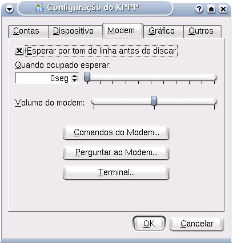Uncheck Esperar por tom de linha antes de discar
The image size is (233, 243).
coord(19,51)
